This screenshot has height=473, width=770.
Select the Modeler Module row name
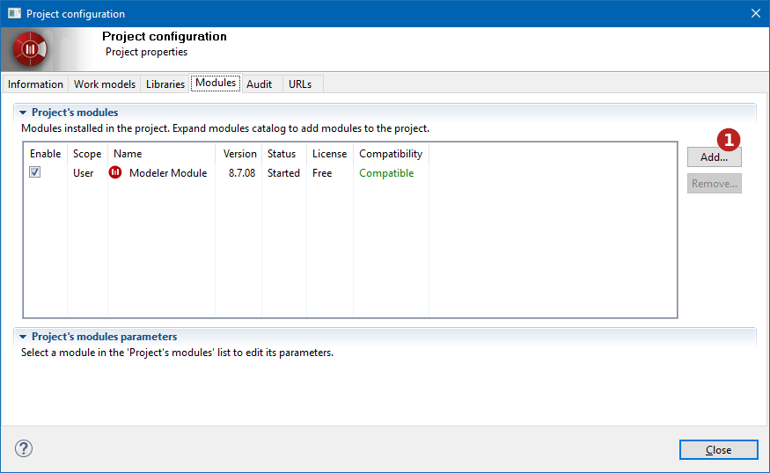point(168,172)
